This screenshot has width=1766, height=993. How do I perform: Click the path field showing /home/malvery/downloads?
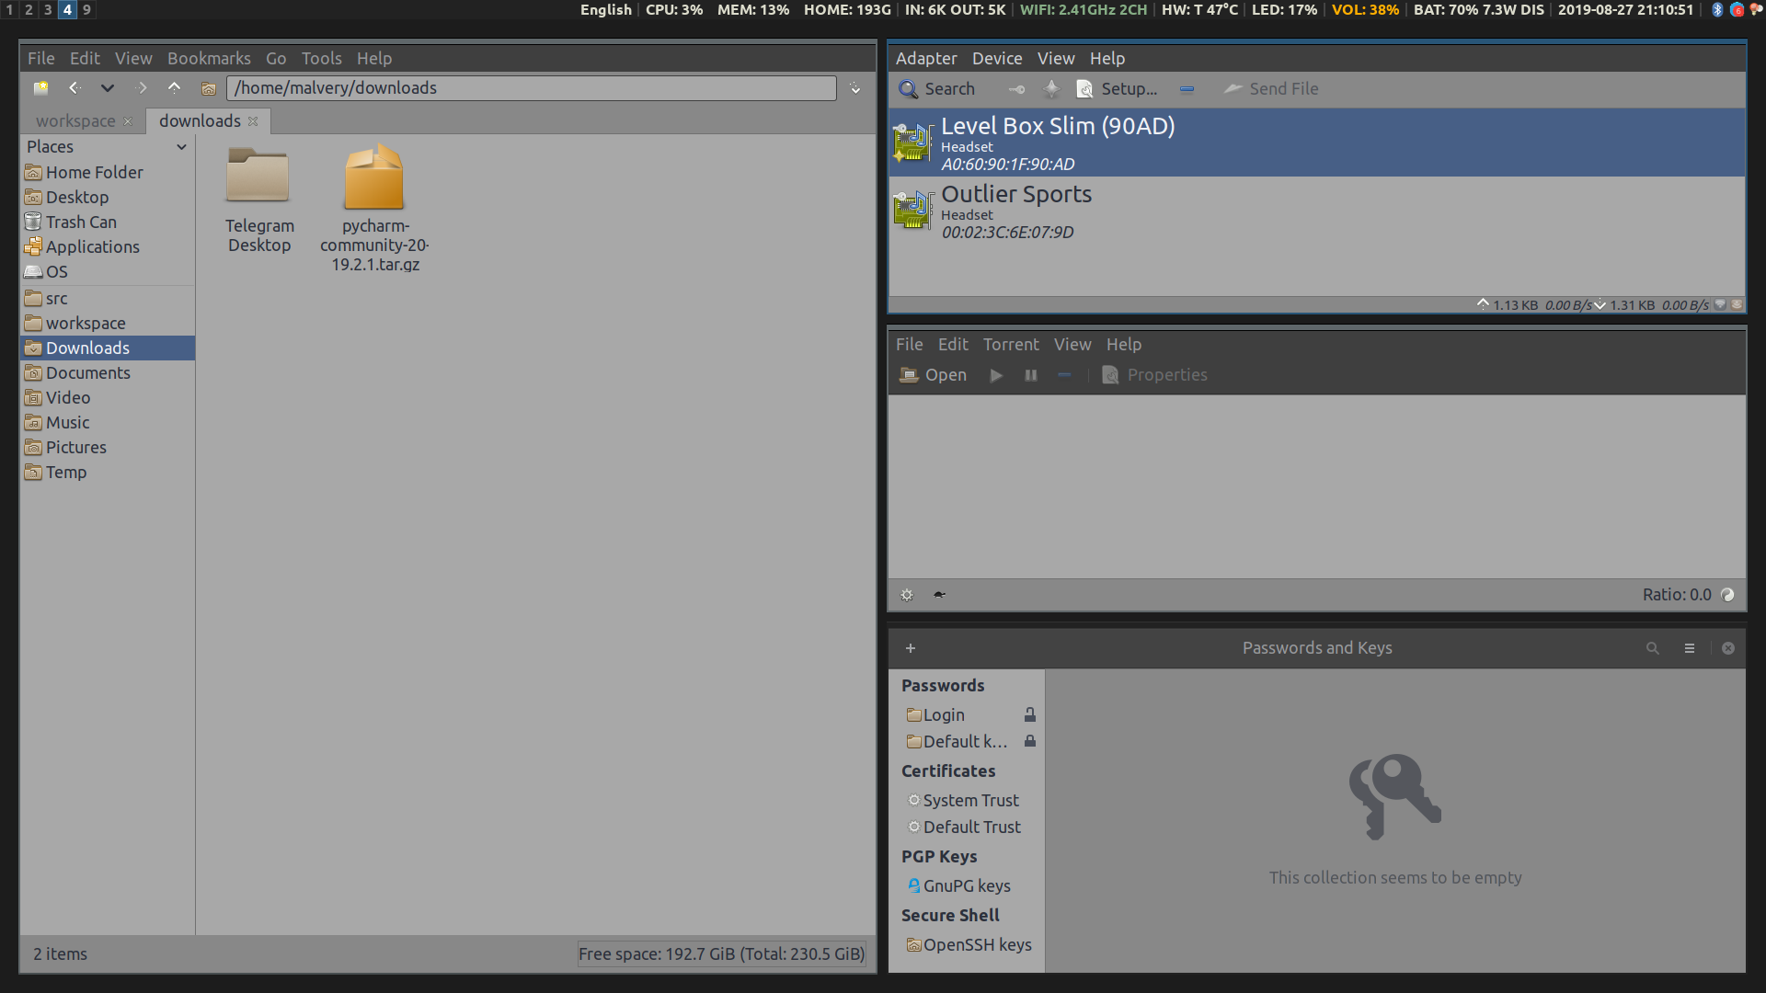click(x=532, y=88)
